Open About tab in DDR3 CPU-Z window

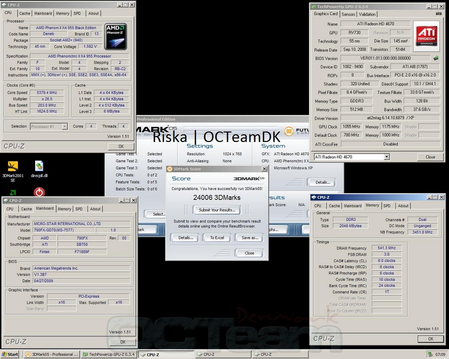pos(403,206)
